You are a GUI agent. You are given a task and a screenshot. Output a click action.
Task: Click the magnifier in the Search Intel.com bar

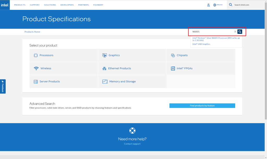pyautogui.click(x=230, y=5)
